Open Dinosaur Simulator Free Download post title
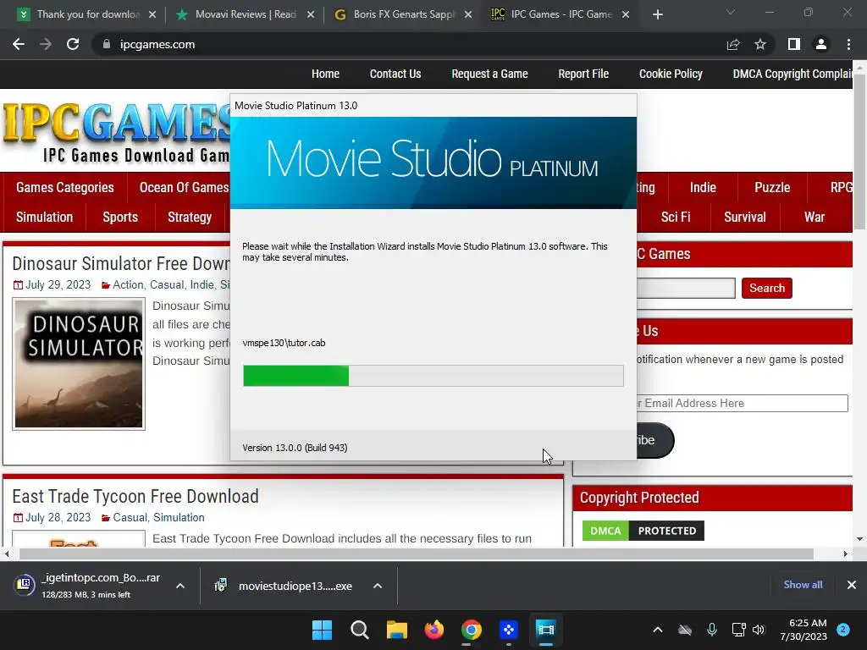 (x=121, y=264)
